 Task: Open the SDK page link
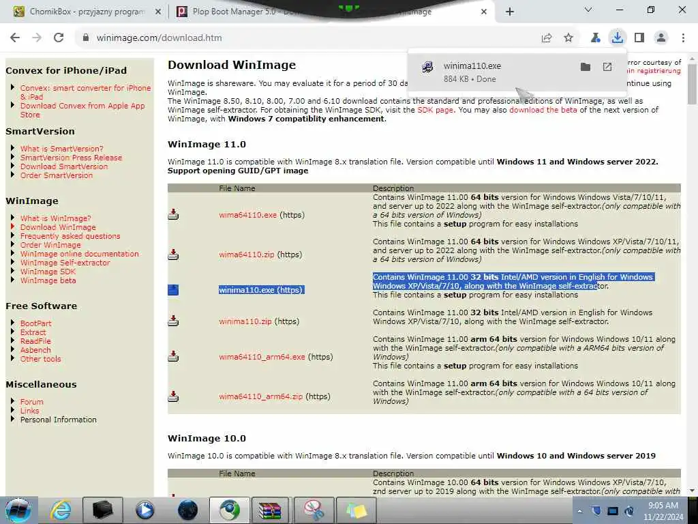pos(435,110)
